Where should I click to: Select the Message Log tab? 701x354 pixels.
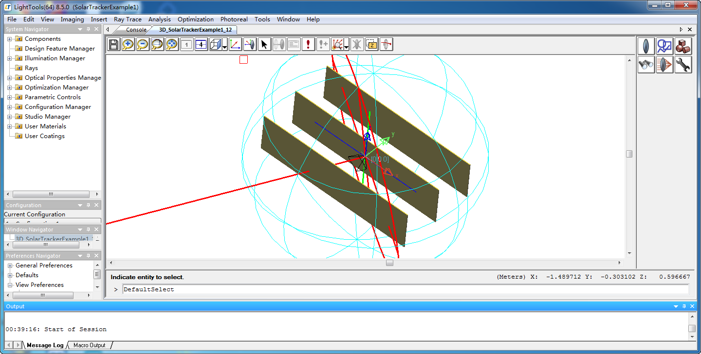(45, 345)
